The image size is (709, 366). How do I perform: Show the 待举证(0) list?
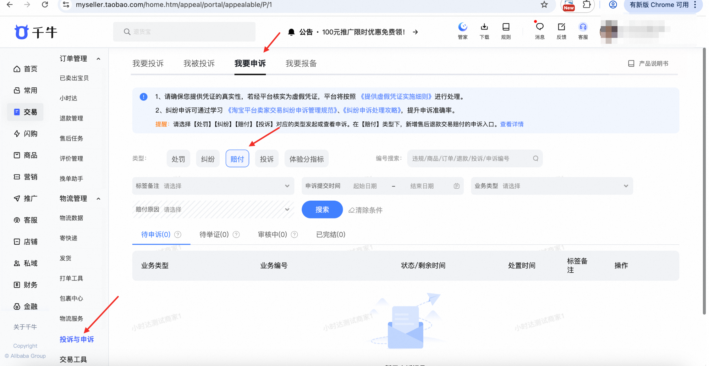[214, 235]
